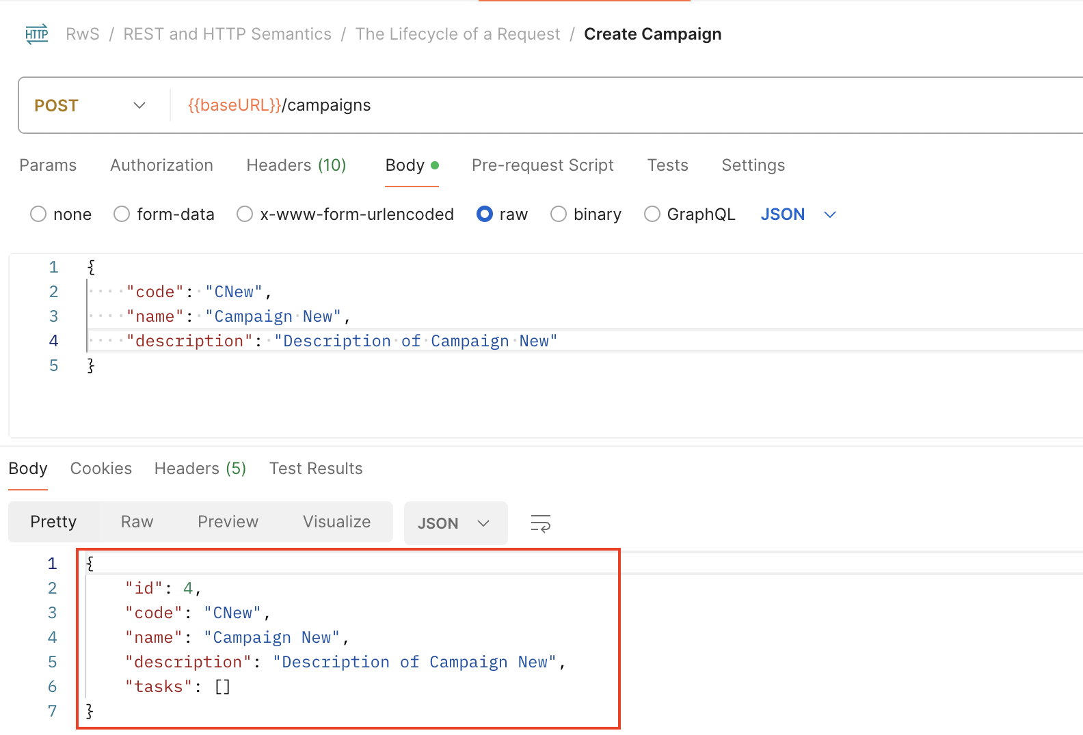This screenshot has height=735, width=1083.
Task: Select x-www-form-urlencoded body option
Action: coord(245,214)
